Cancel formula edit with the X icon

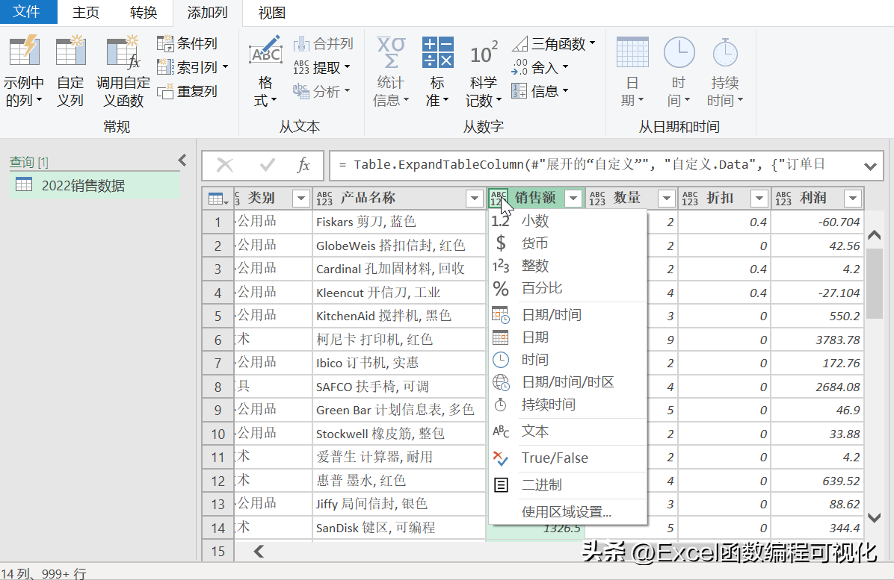click(225, 166)
